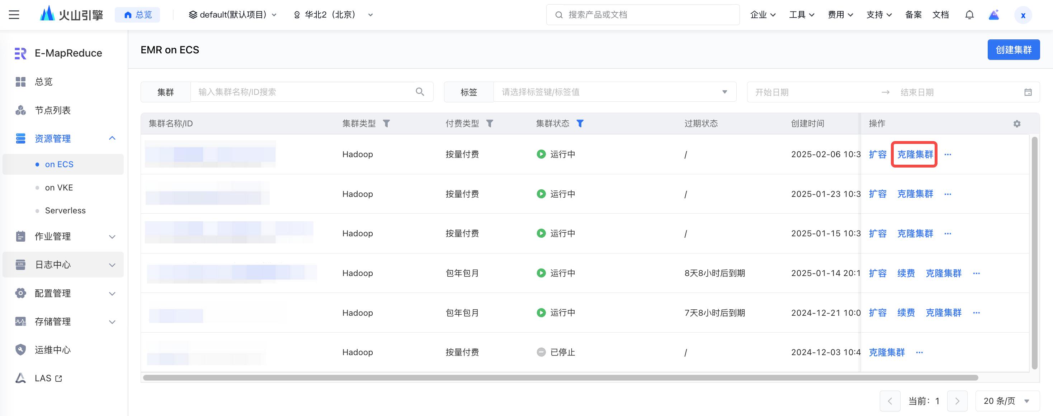Filter by cluster status column
Image resolution: width=1053 pixels, height=416 pixels.
[580, 124]
